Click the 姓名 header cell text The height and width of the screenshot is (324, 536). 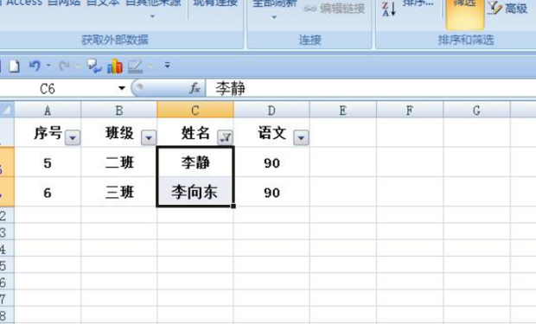point(195,133)
